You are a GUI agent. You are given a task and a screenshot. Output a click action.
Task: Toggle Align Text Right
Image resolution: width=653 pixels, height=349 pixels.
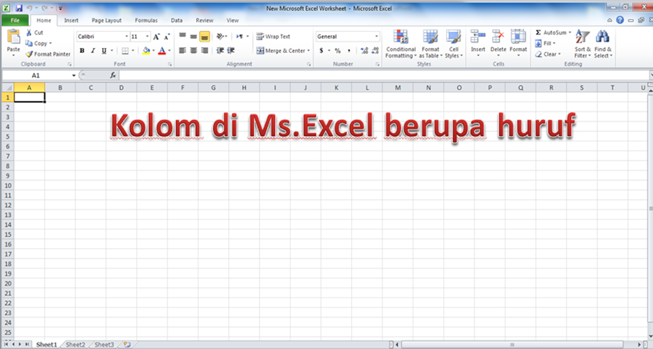pyautogui.click(x=204, y=51)
